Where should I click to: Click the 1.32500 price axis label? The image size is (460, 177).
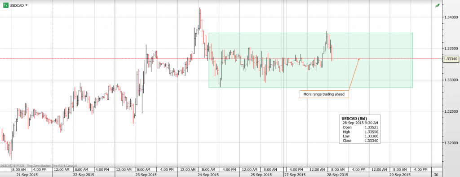point(451,111)
